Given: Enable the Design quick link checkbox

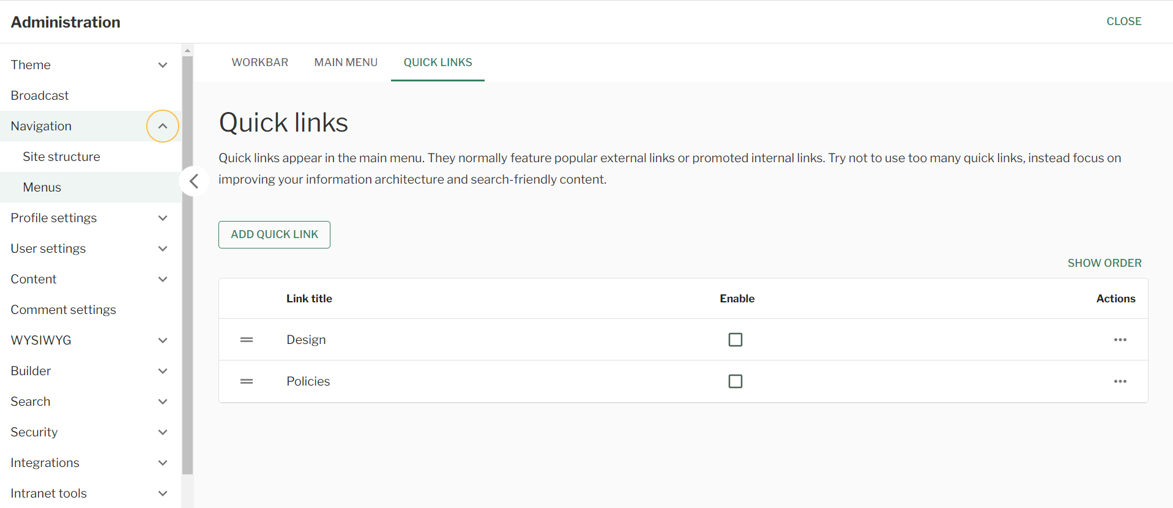Looking at the screenshot, I should 735,340.
